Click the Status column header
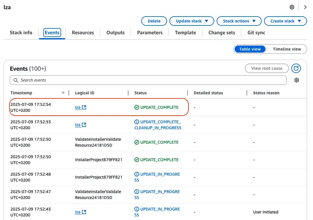 141,93
